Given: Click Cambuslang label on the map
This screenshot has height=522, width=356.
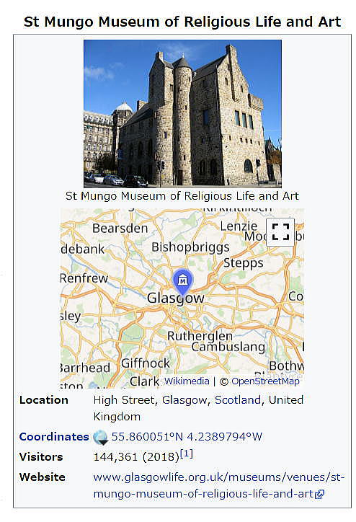Looking at the screenshot, I should pyautogui.click(x=228, y=347).
